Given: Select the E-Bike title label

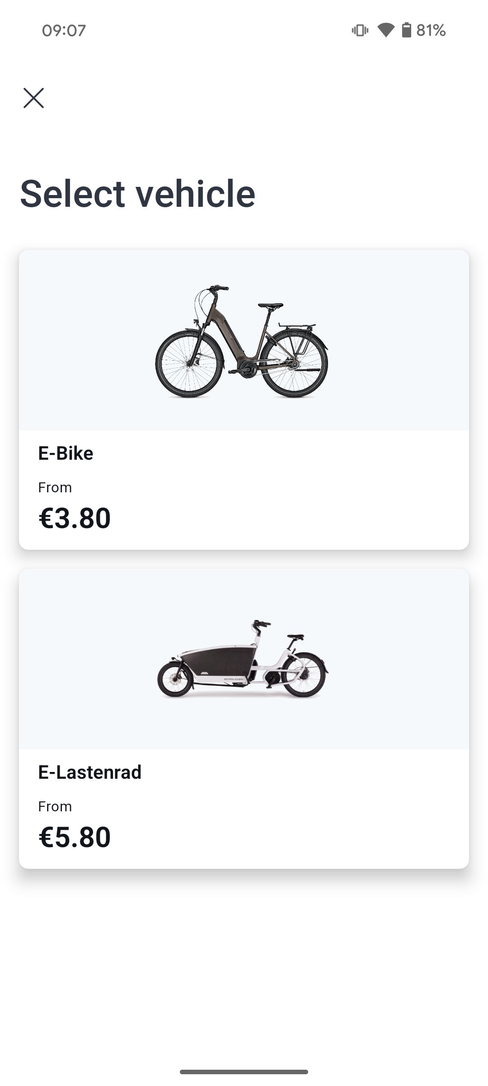Looking at the screenshot, I should click(66, 453).
